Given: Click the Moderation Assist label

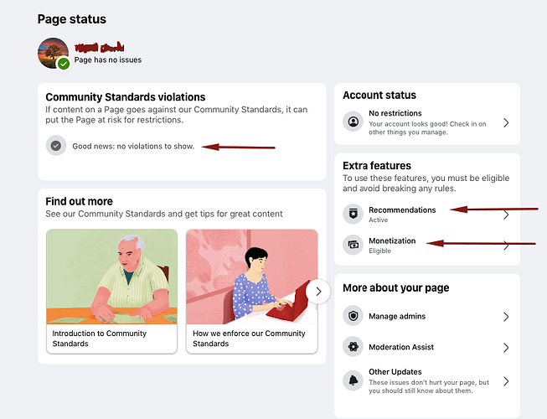Looking at the screenshot, I should [401, 347].
